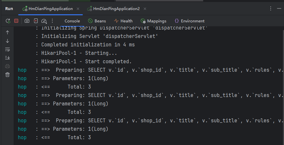Screen dimensions: 284x145
Task: Toggle scroll to end of console
Action: pos(7,58)
